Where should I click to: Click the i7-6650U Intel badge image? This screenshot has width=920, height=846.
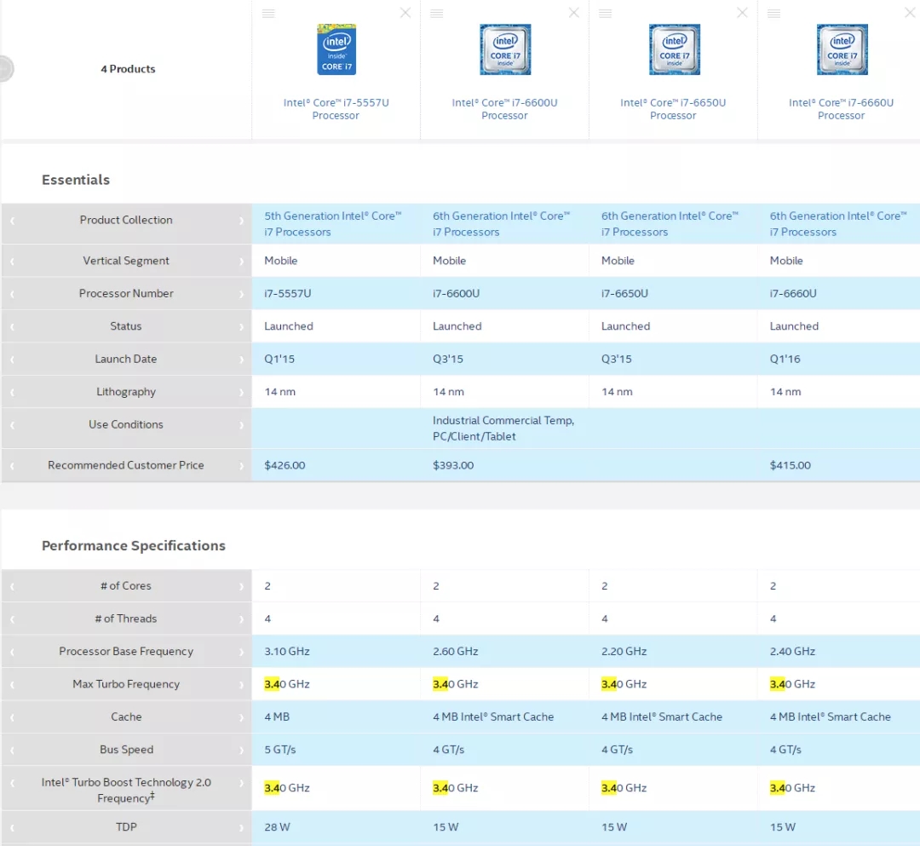coord(674,49)
